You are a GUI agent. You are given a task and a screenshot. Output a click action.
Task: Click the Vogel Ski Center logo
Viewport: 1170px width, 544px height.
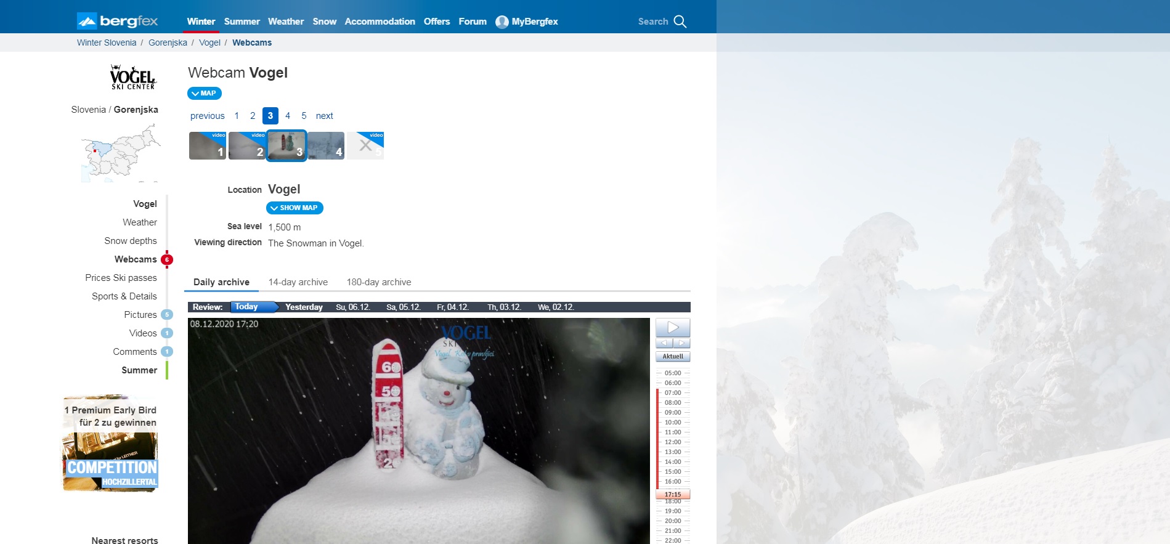133,77
